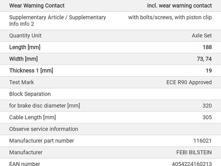Select 'with bolts/screws, with piston clip' text

point(170,17)
